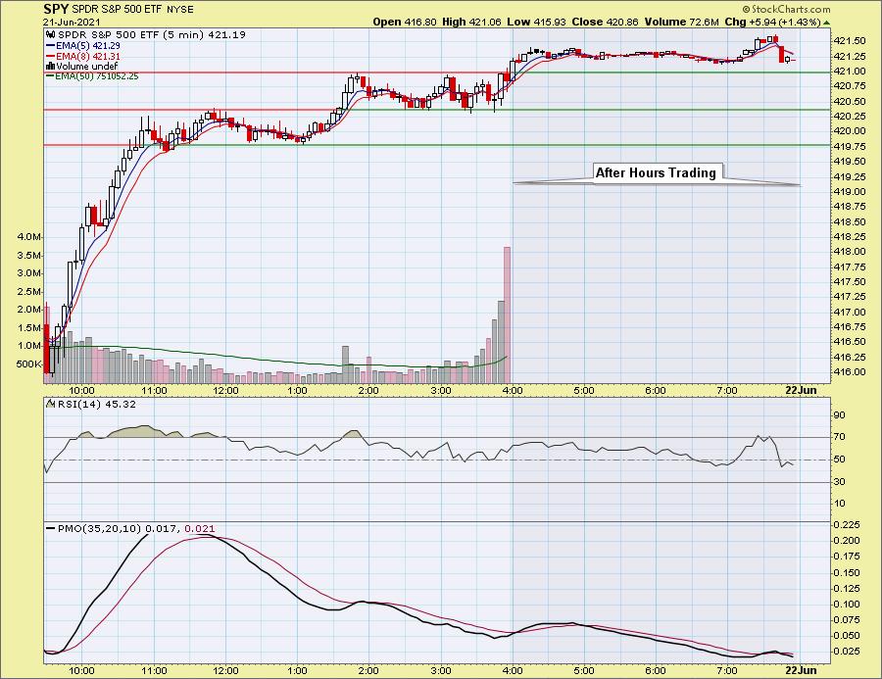Click the PMO(35,20,10) 0.017 label
The height and width of the screenshot is (679, 882).
coord(117,529)
